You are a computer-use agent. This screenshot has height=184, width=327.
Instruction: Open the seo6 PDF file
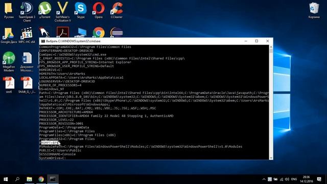(9, 85)
